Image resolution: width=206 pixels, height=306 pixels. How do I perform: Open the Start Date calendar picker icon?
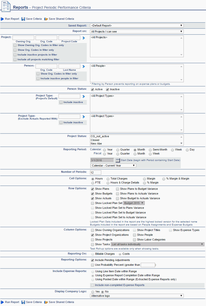click(x=118, y=160)
